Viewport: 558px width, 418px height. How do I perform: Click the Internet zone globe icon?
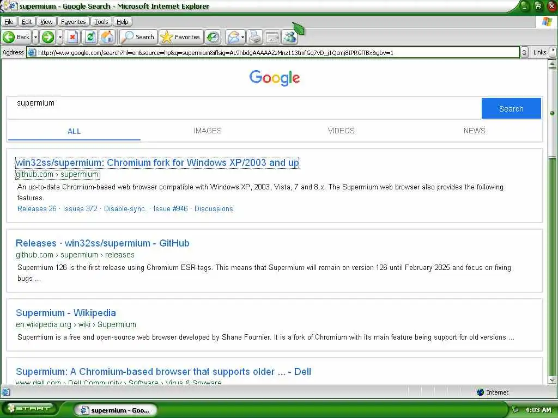pos(480,392)
